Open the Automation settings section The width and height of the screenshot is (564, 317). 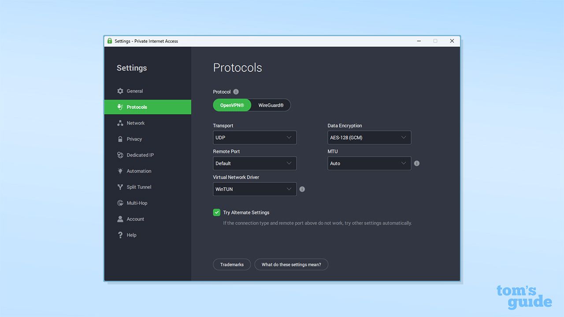(x=139, y=171)
